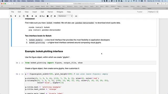Click 'conda install bokeh' line
The image size is (168, 94).
pos(39,27)
